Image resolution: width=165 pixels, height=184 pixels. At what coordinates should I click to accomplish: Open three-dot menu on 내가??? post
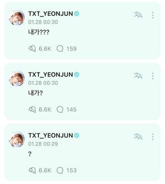[153, 15]
